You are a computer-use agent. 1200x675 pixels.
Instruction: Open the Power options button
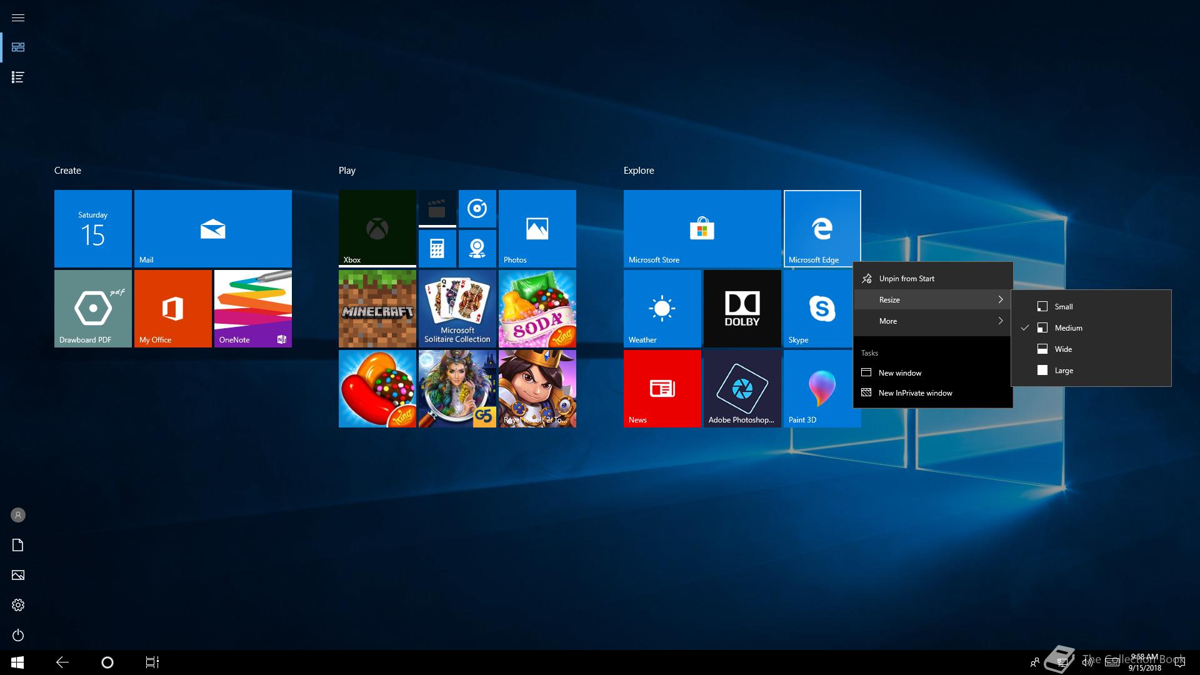point(18,635)
